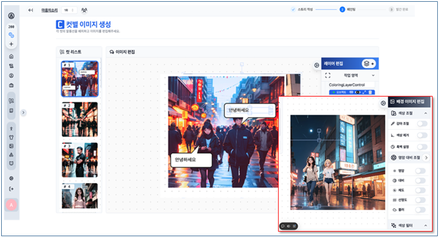Image resolution: width=439 pixels, height=238 pixels.
Task: Collapse the 배경 이미지 편집 panel with the round arrow
Action: pos(383,103)
